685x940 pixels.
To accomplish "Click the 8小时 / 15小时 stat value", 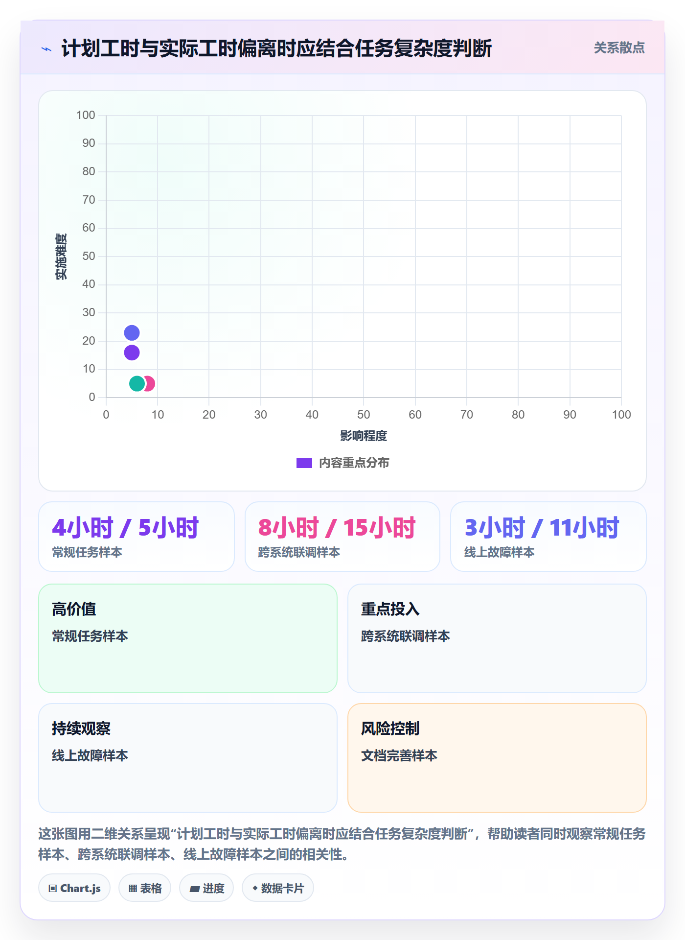I will [337, 528].
